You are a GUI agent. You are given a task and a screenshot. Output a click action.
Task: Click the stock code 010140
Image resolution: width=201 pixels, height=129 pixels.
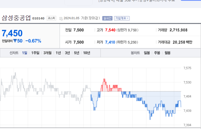[38, 18]
